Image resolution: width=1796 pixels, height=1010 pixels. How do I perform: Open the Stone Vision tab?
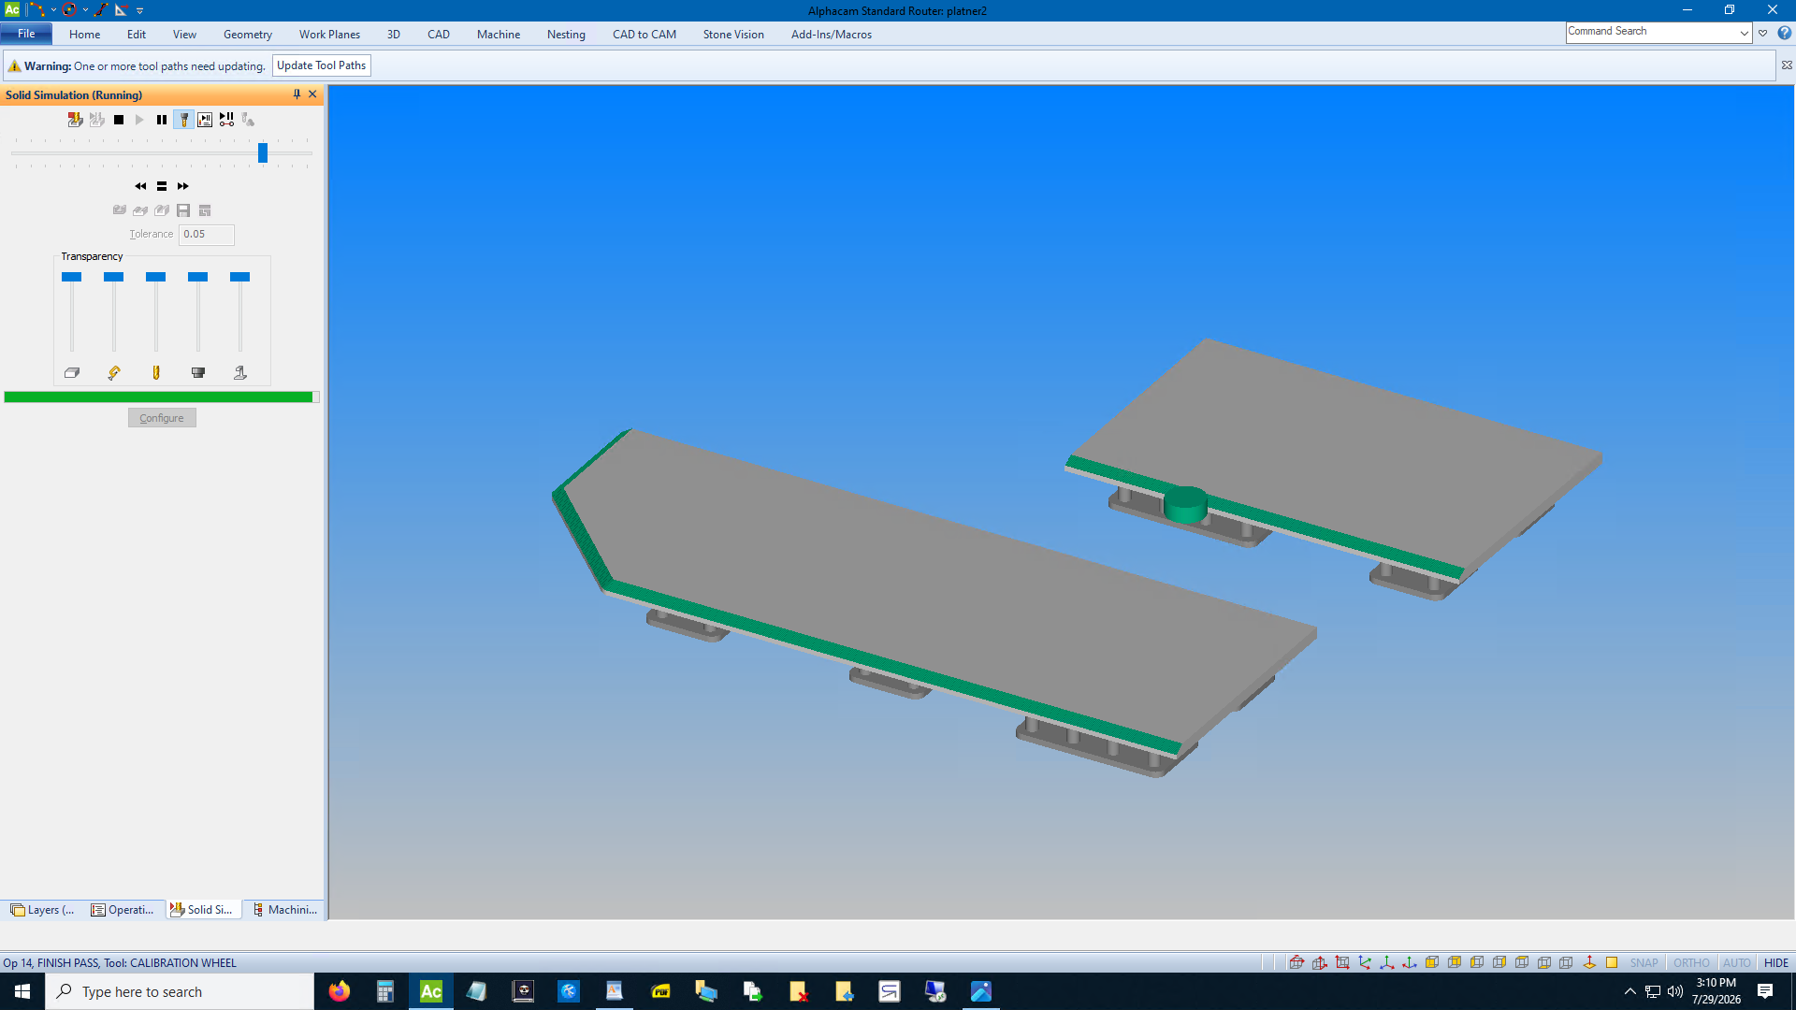click(733, 35)
